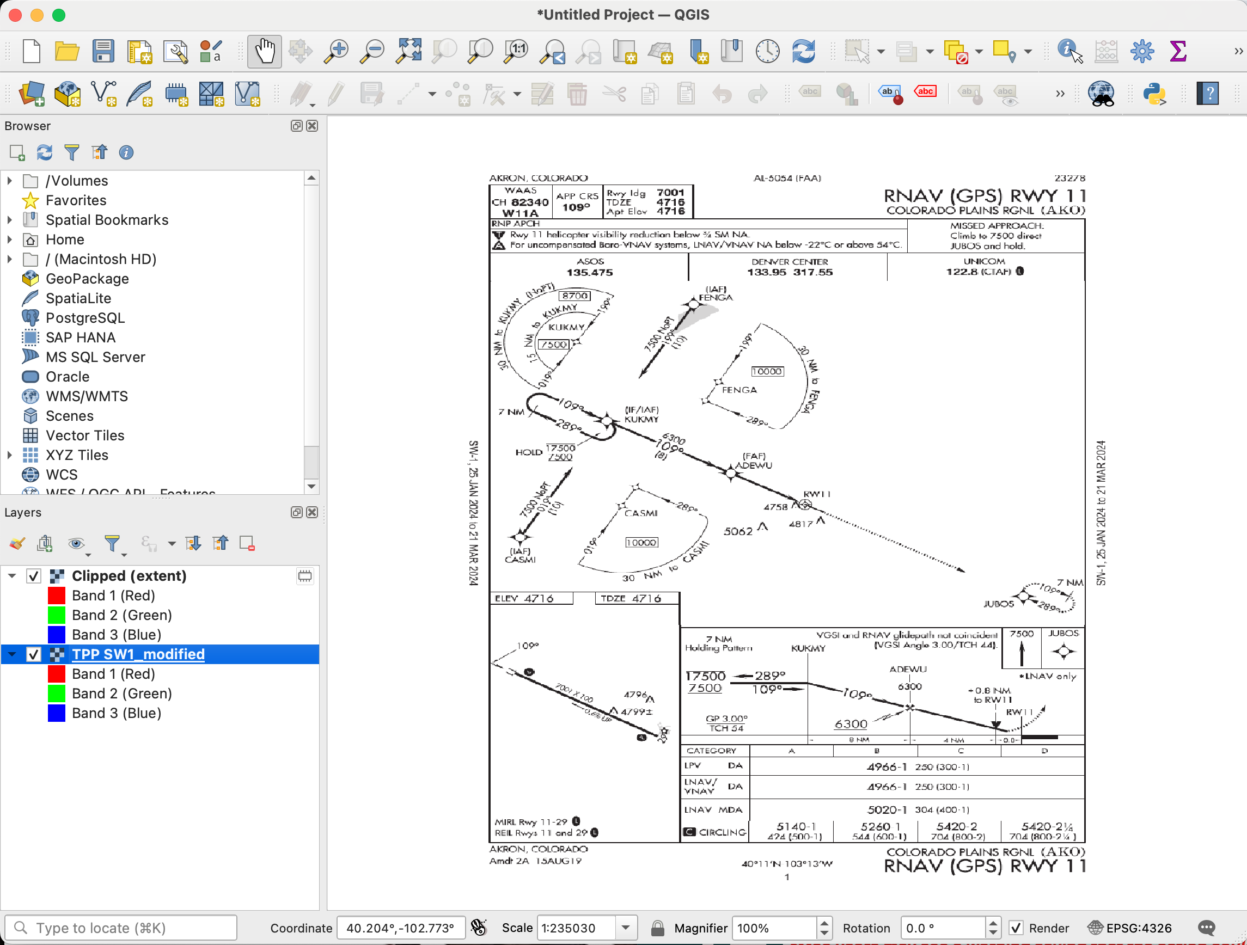Open the Python Console icon
This screenshot has width=1247, height=945.
[1154, 94]
